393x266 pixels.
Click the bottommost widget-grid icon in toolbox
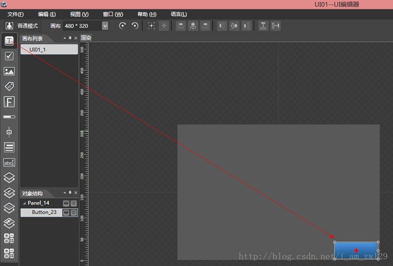click(9, 253)
